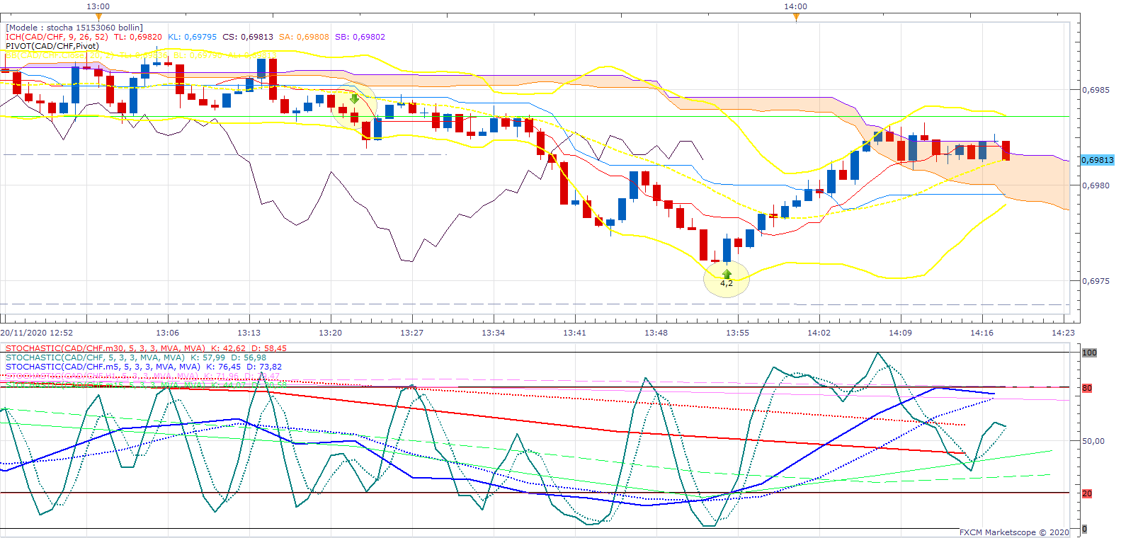1121x538 pixels.
Task: Click the "SA: 0,69808" Ichimoku value
Action: pyautogui.click(x=304, y=37)
